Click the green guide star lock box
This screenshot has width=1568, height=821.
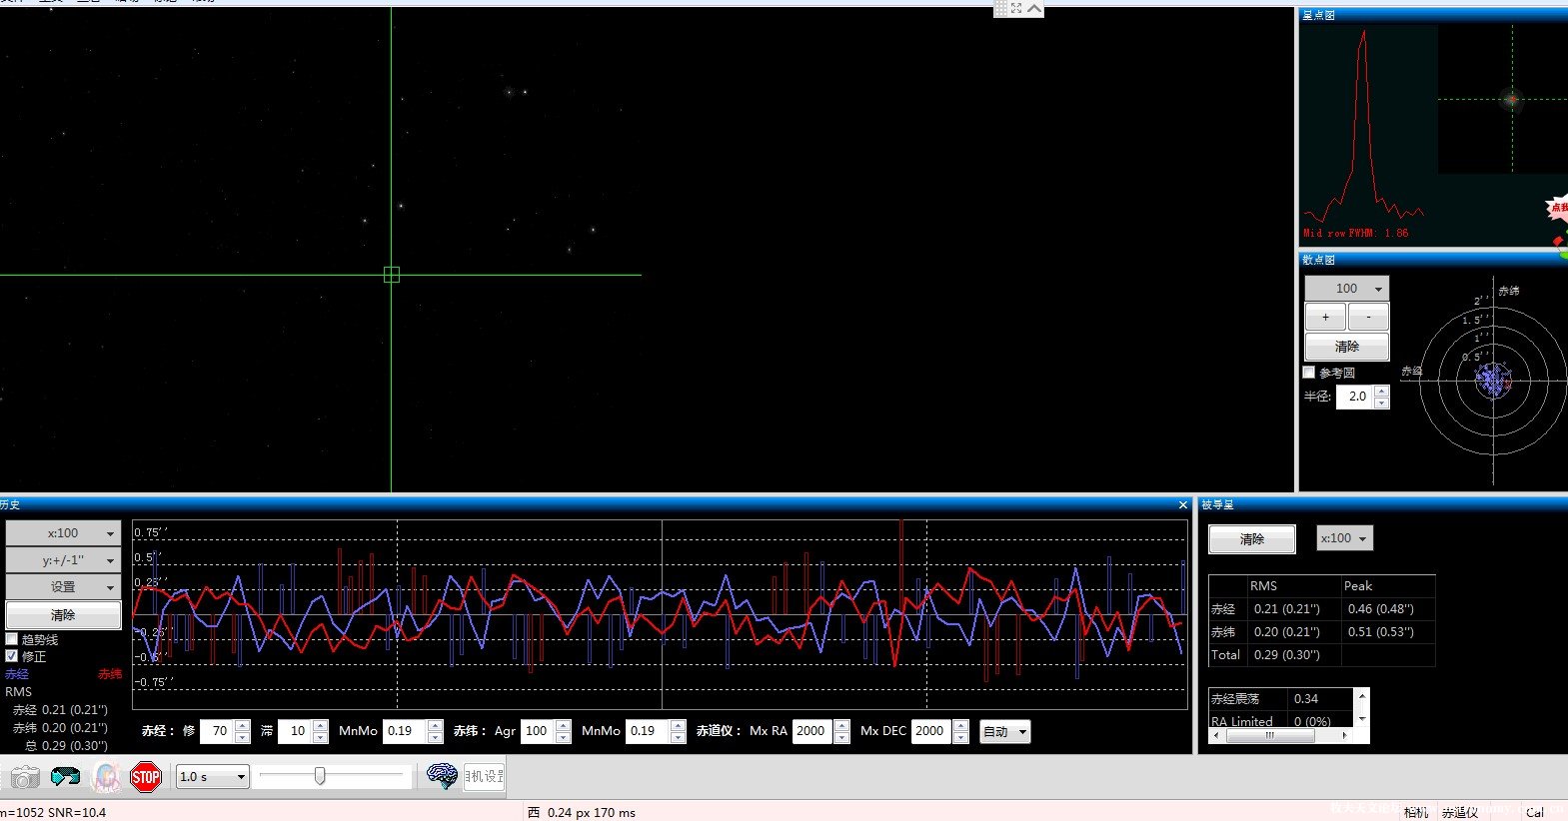392,275
